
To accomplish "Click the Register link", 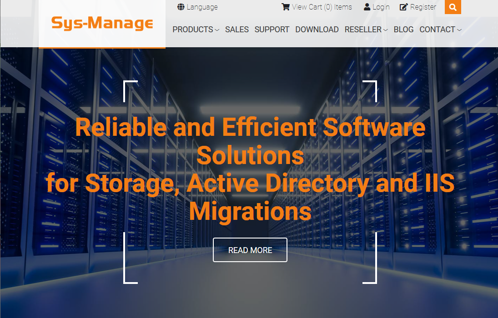I will [x=422, y=6].
